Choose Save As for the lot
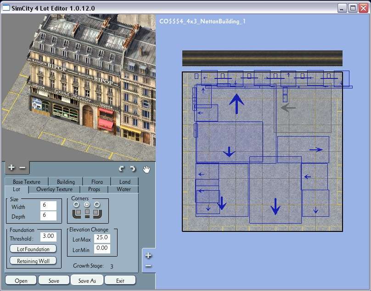Screen dimensions: 371x291 [87, 280]
